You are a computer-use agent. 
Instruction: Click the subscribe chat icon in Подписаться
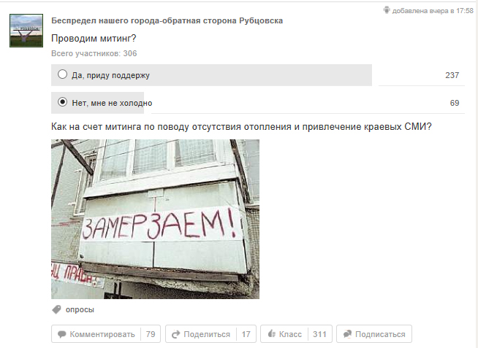(347, 334)
